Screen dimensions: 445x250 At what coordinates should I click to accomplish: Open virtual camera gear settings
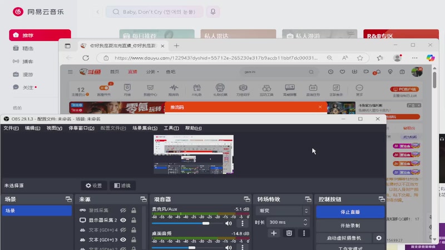coord(379,238)
